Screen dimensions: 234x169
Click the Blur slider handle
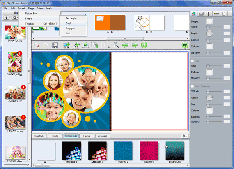point(208,104)
